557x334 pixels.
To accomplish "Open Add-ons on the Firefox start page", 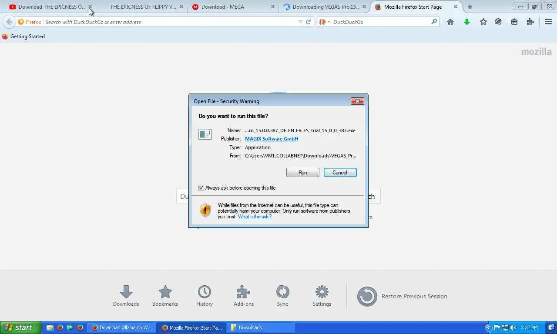I will click(243, 296).
